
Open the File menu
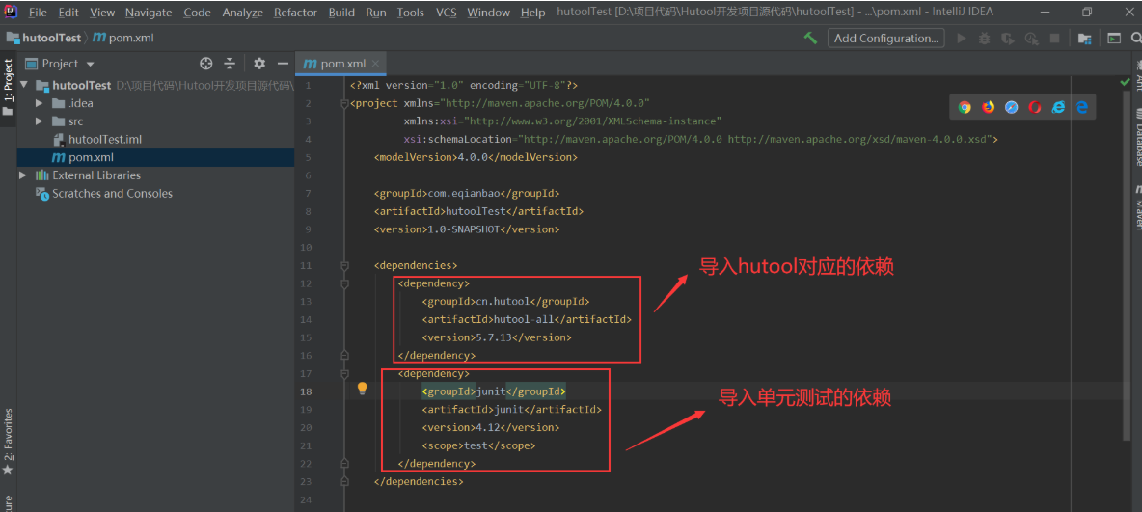pos(38,13)
